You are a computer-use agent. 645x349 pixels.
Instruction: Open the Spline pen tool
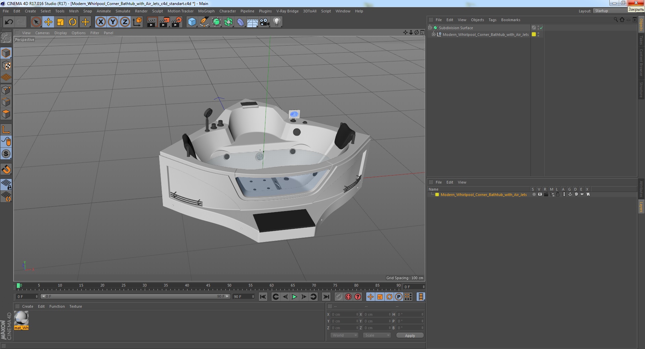(204, 22)
